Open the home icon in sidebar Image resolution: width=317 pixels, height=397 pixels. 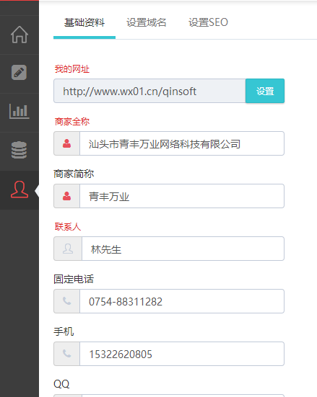coord(19,35)
